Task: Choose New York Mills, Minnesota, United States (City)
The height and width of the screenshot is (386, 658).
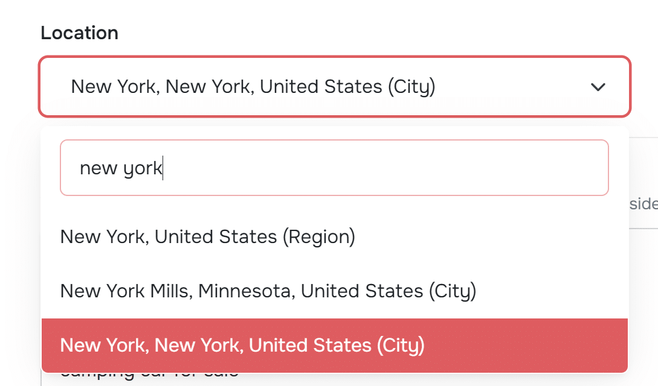Action: pyautogui.click(x=268, y=291)
